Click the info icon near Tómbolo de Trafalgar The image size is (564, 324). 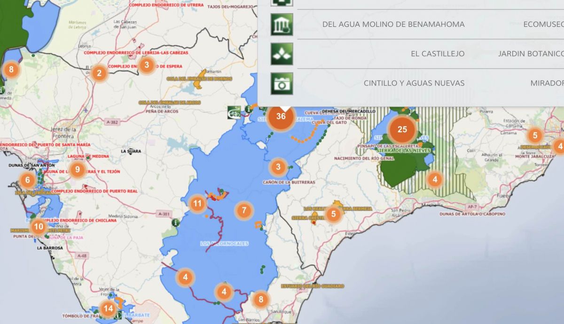(x=117, y=316)
